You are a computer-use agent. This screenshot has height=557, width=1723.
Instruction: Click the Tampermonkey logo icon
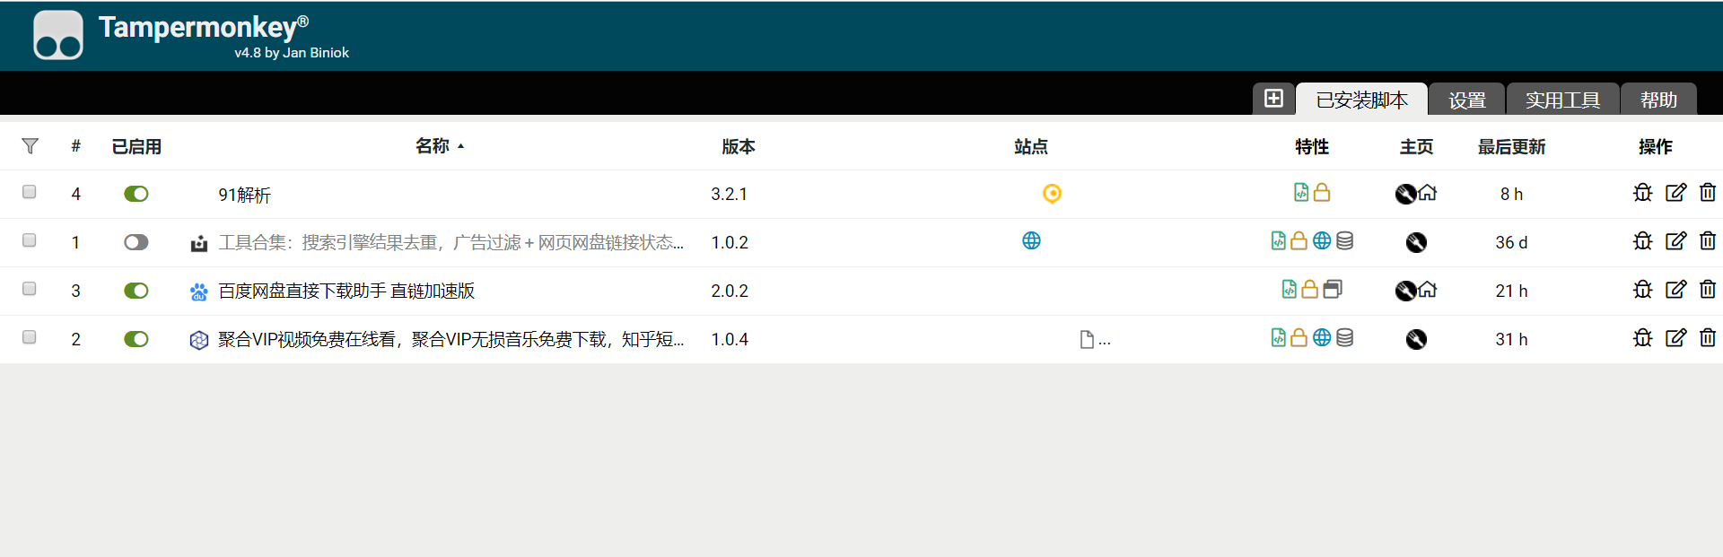click(x=58, y=35)
